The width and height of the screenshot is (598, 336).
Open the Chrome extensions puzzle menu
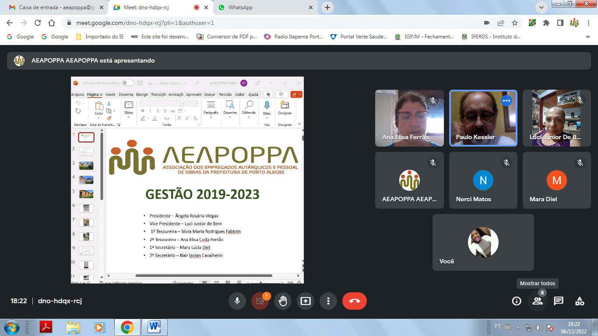click(546, 23)
